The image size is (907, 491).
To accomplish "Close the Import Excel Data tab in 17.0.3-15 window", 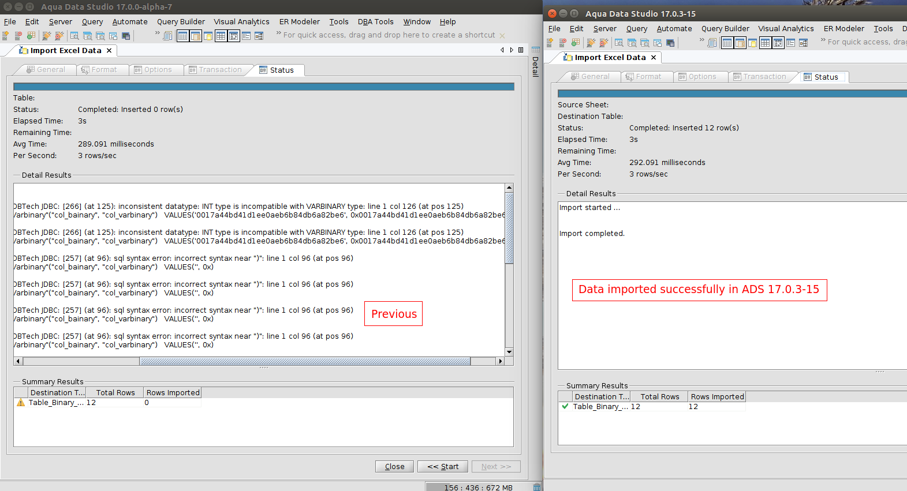I will point(654,58).
